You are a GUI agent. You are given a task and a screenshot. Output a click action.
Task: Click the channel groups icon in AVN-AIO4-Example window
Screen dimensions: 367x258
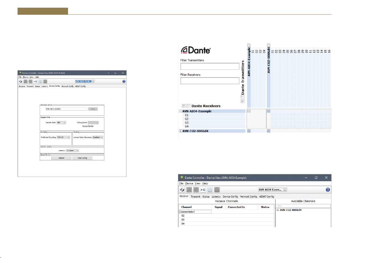[203, 190]
